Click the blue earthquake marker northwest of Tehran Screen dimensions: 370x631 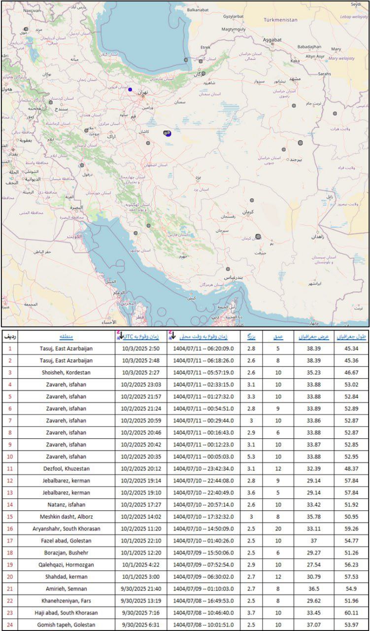click(x=130, y=89)
